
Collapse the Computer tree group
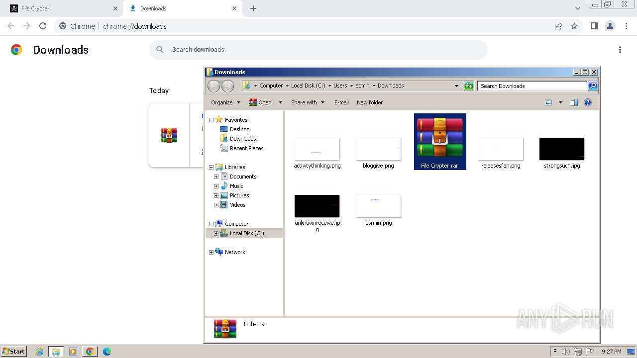tap(211, 224)
